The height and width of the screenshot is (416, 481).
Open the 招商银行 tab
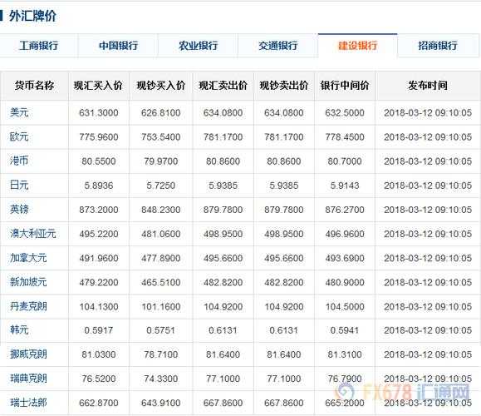438,46
